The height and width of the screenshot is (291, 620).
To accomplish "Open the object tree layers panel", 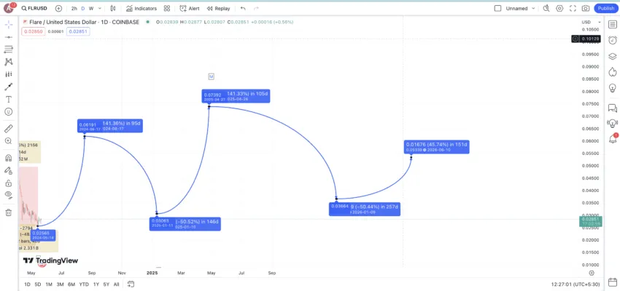I will pyautogui.click(x=613, y=56).
